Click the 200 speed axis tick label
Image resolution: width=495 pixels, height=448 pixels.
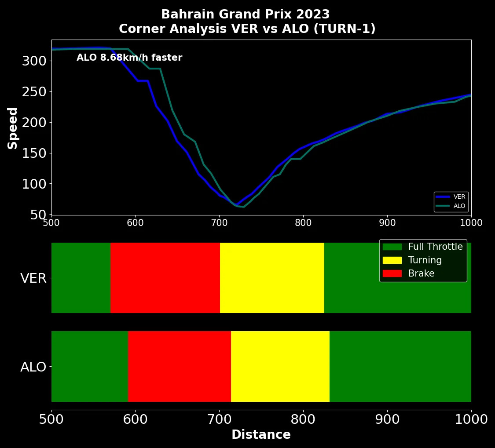pyautogui.click(x=34, y=122)
